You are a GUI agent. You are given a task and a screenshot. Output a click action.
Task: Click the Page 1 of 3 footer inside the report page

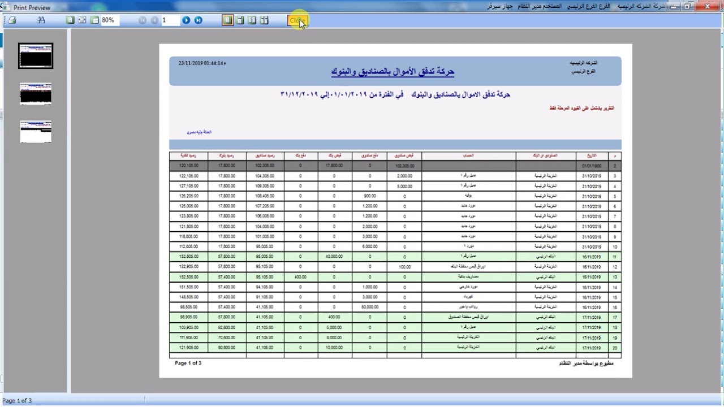[x=188, y=363]
